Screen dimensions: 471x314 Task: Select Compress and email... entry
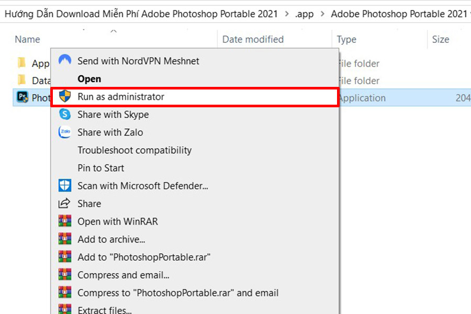click(124, 275)
